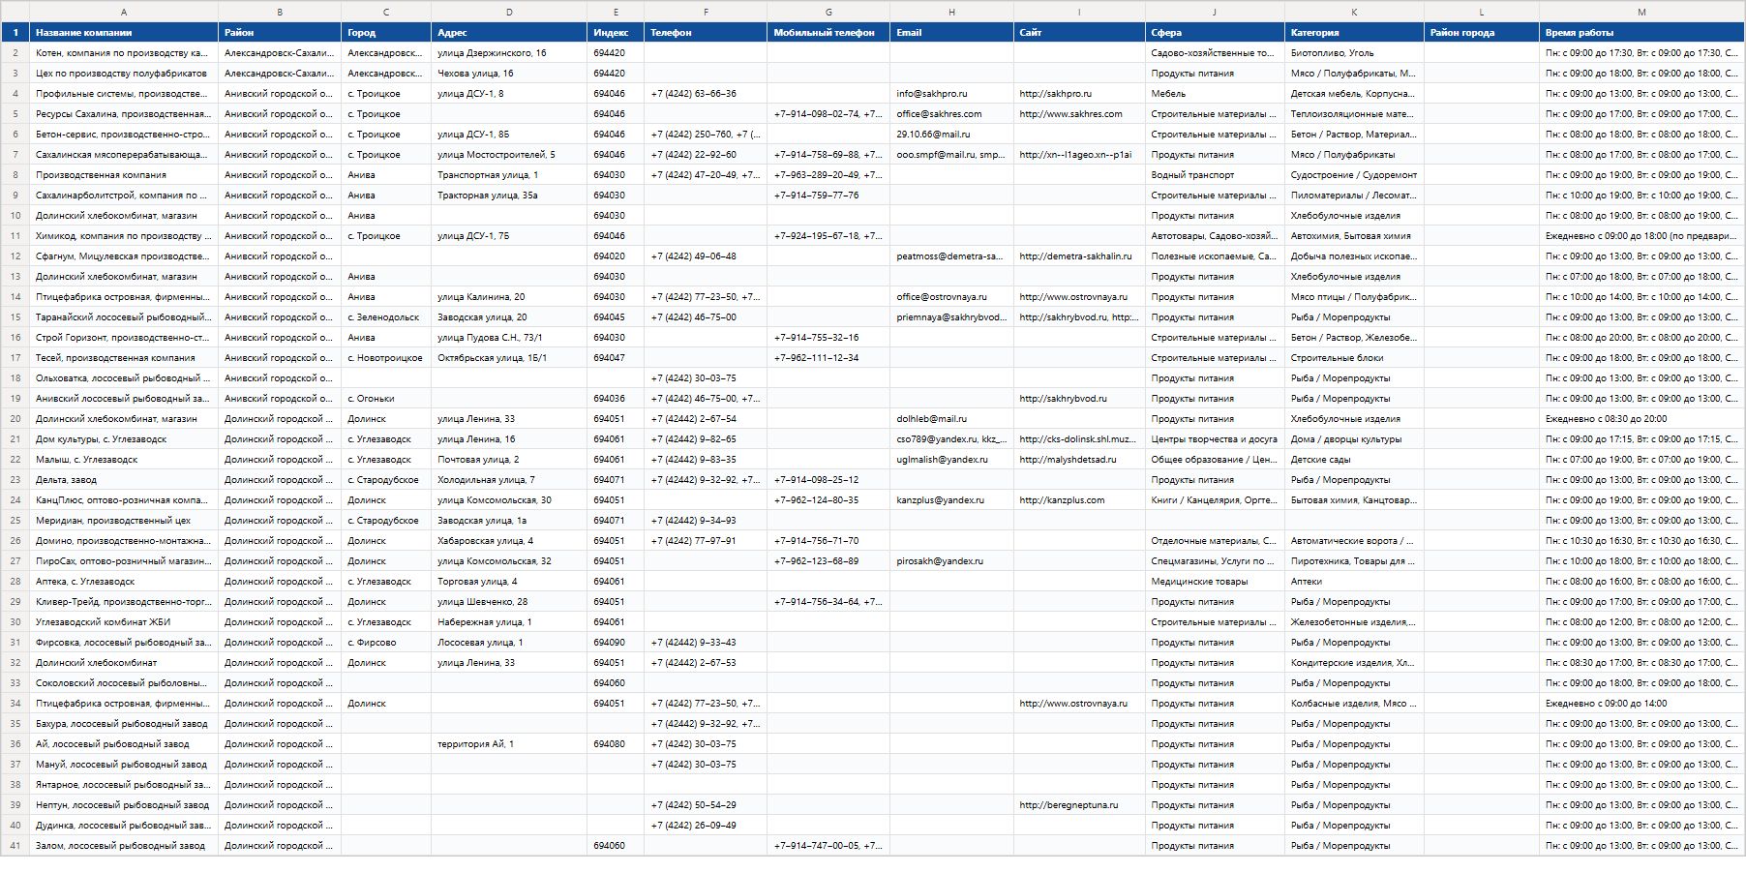
Task: Select the site cell 'http://sakhpro.ru'
Action: (x=1079, y=94)
